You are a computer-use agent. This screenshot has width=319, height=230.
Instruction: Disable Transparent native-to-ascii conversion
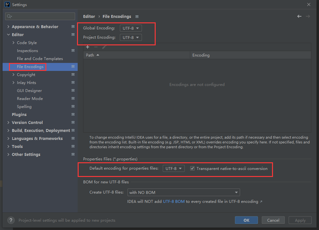point(192,168)
